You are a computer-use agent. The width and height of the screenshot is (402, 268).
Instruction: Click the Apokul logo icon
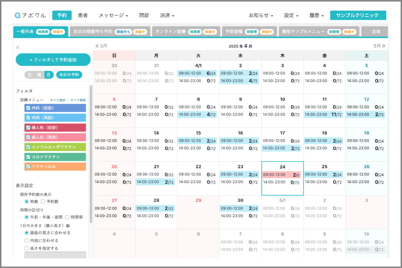tap(18, 15)
